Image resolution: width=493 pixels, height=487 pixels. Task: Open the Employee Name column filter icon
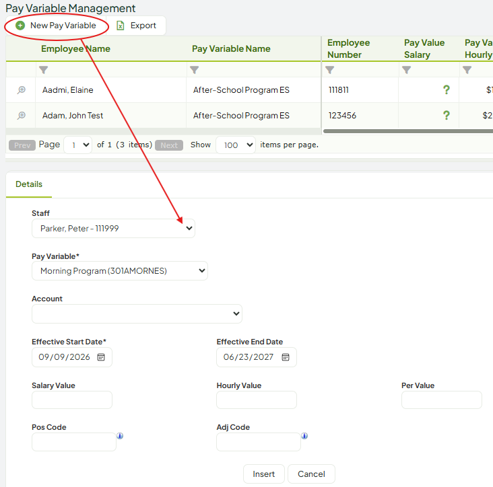[43, 70]
